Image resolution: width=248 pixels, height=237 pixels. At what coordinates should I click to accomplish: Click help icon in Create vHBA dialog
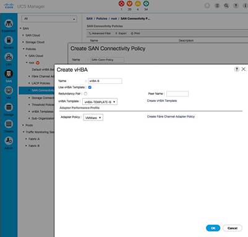(237, 69)
